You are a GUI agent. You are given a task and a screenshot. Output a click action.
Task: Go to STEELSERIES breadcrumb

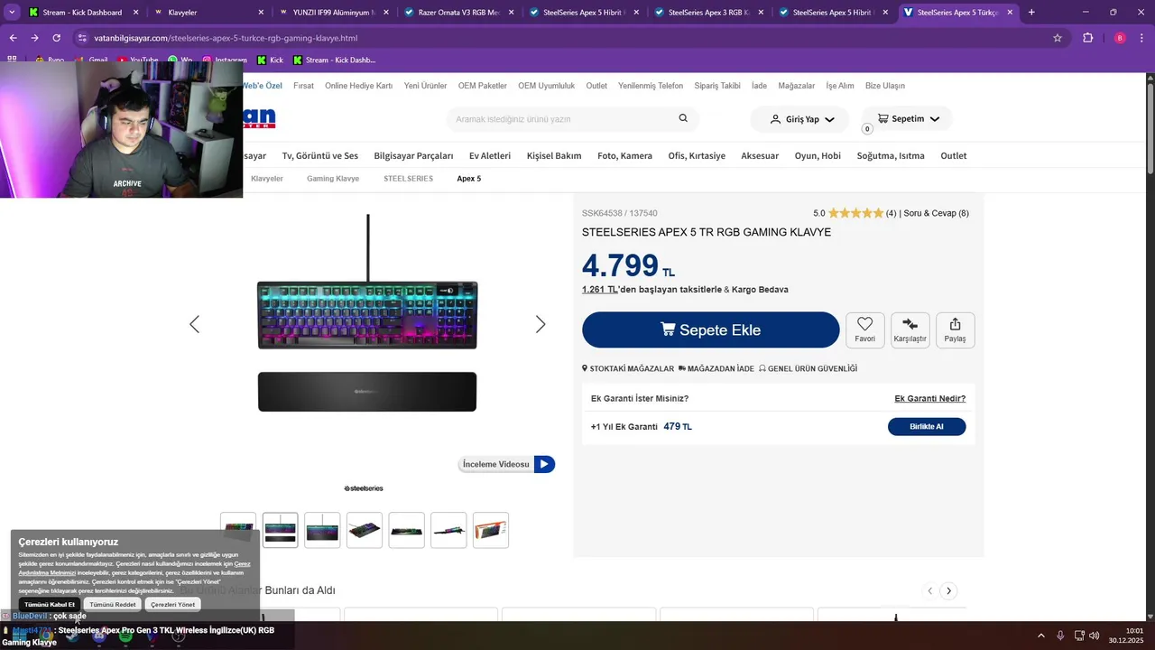pos(408,179)
